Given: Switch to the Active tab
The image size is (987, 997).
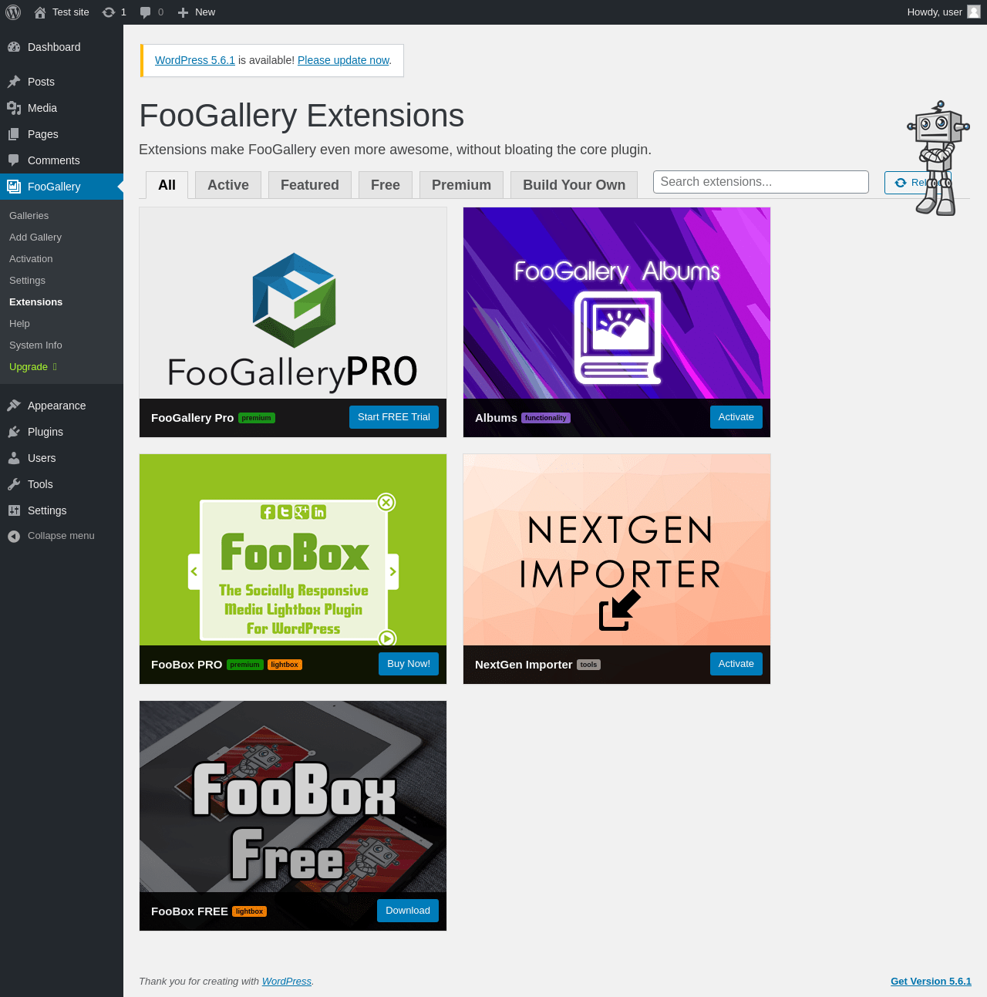Looking at the screenshot, I should pos(228,185).
